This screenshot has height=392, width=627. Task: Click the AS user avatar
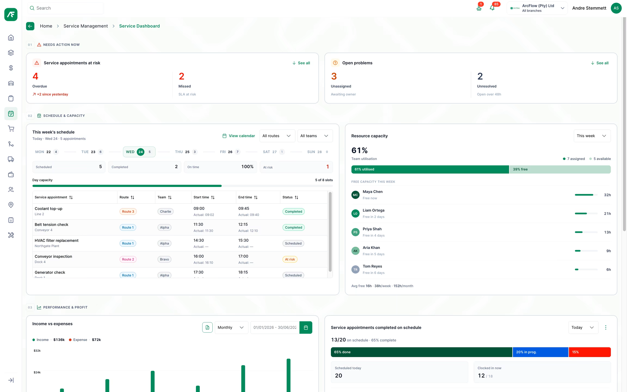pyautogui.click(x=616, y=8)
